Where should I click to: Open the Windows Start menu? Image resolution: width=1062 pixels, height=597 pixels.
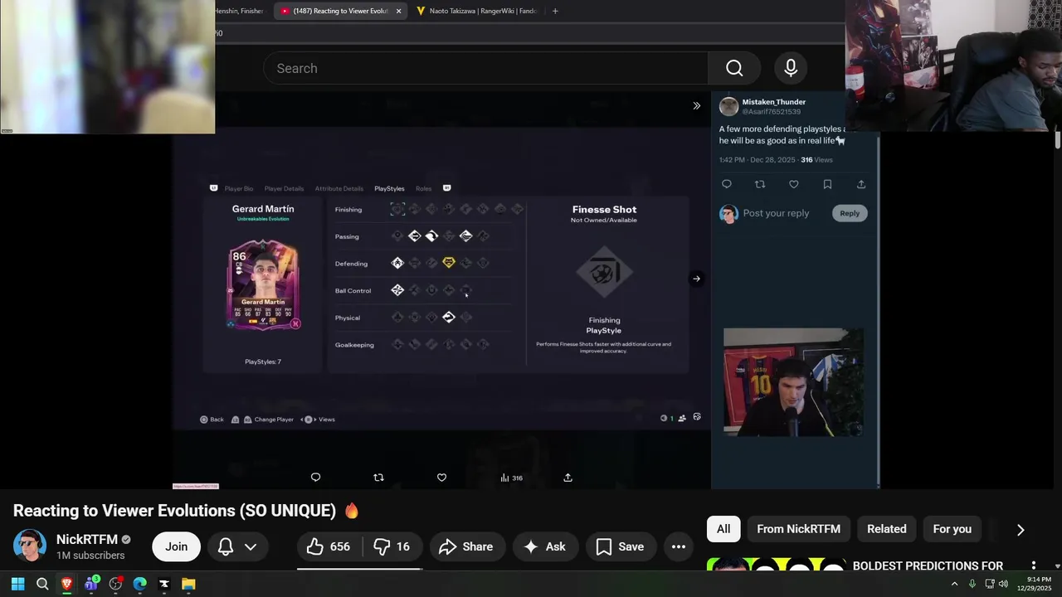17,584
